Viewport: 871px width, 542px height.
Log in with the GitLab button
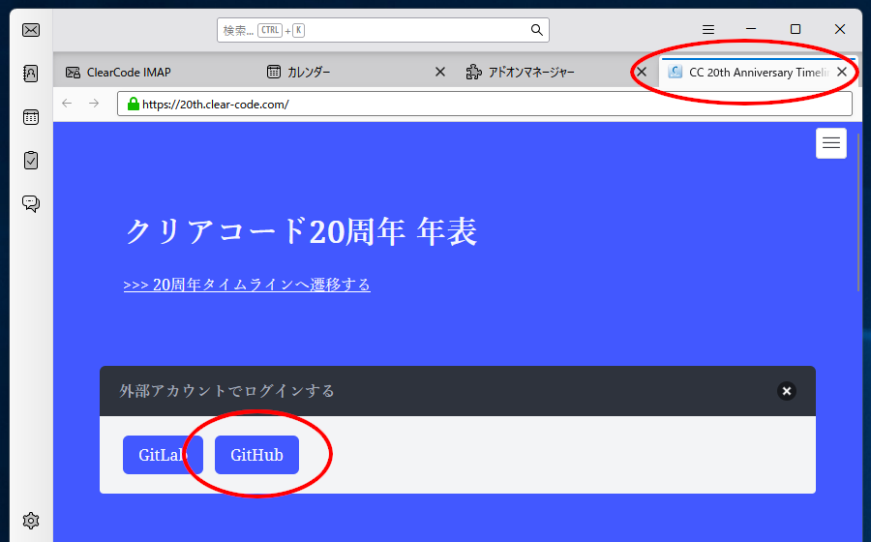click(x=163, y=455)
